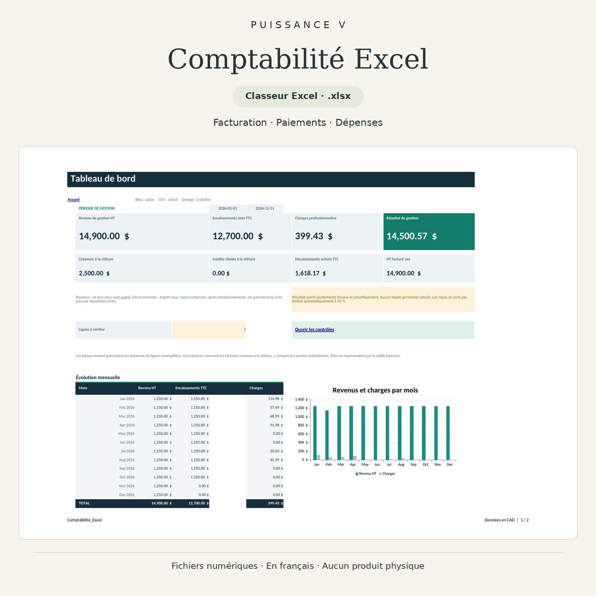This screenshot has height=596, width=596.
Task: Click the Évolution mensuelle heading
Action: click(98, 377)
